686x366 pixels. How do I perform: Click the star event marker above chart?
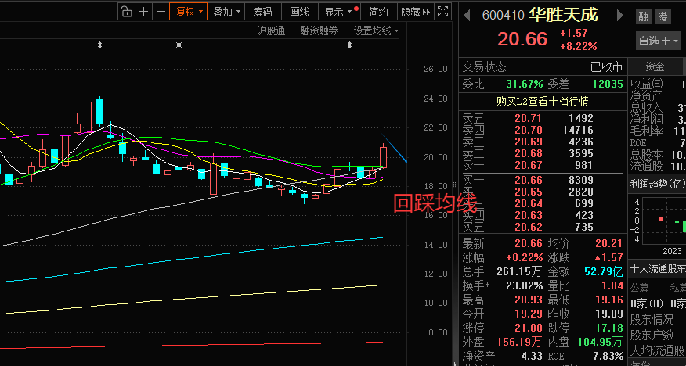tap(179, 45)
